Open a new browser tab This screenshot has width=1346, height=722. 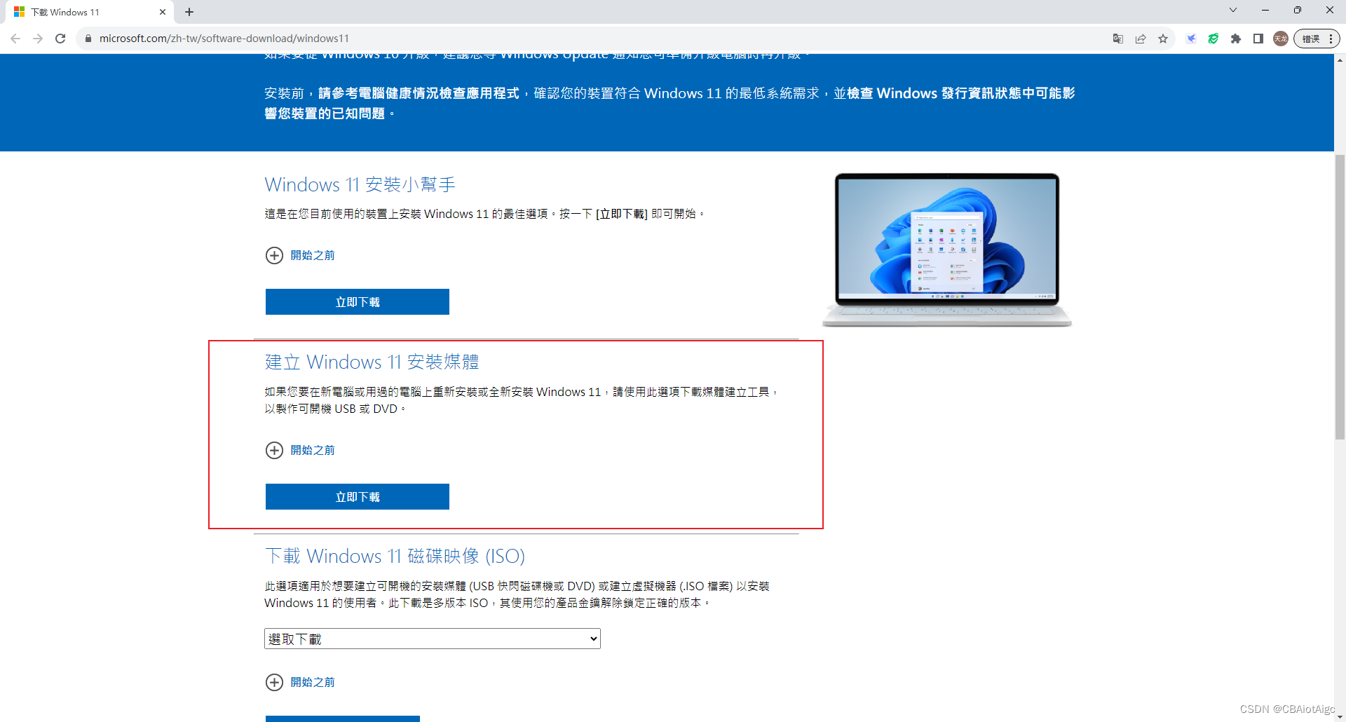point(189,12)
